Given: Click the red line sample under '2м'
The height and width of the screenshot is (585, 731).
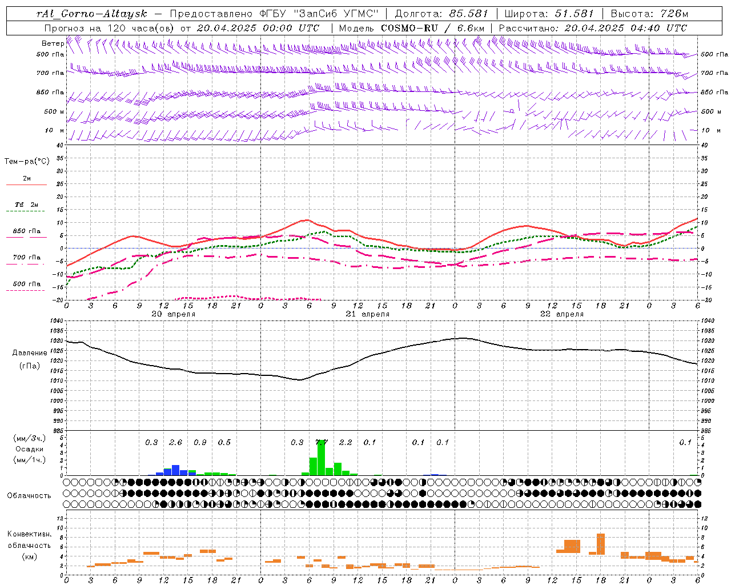Looking at the screenshot, I should pyautogui.click(x=26, y=185).
